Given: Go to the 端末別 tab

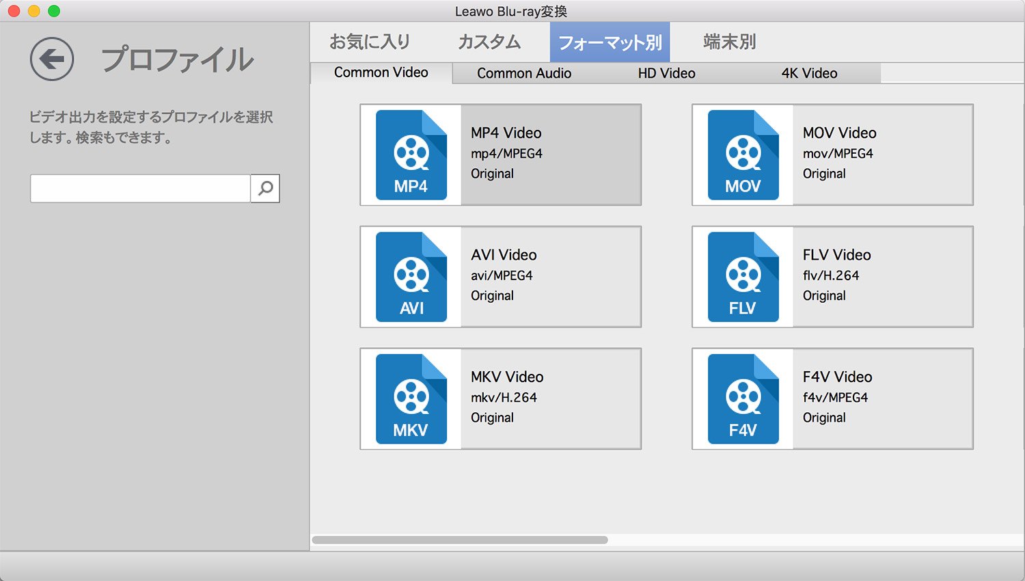Looking at the screenshot, I should pyautogui.click(x=730, y=42).
